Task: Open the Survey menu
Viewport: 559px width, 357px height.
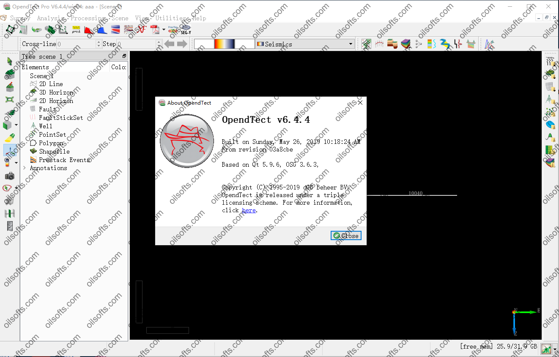Action: [x=20, y=18]
